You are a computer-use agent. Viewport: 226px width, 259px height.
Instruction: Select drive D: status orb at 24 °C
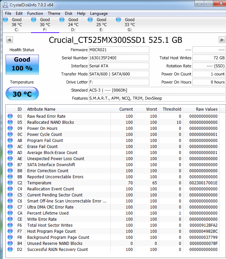coord(62,20)
